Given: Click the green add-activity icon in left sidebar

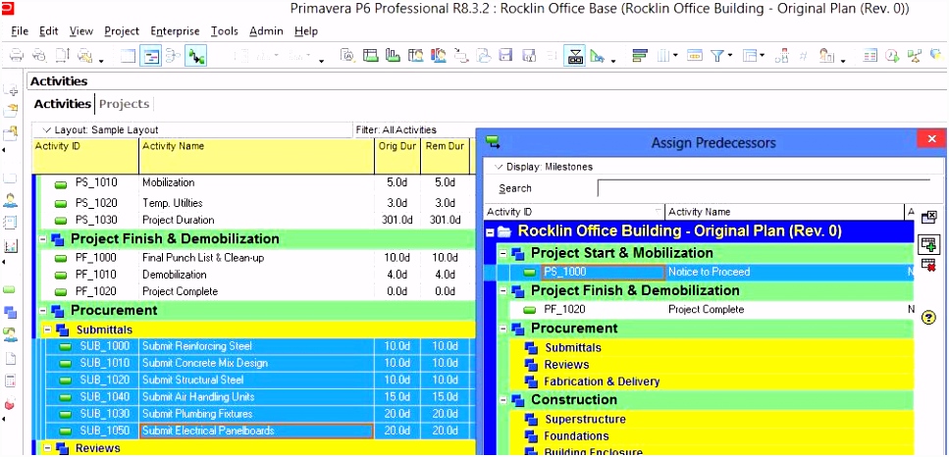Looking at the screenshot, I should click(10, 290).
